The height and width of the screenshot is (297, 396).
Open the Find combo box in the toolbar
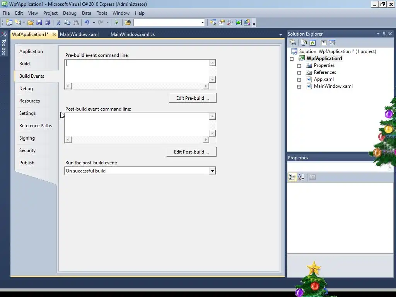point(202,23)
